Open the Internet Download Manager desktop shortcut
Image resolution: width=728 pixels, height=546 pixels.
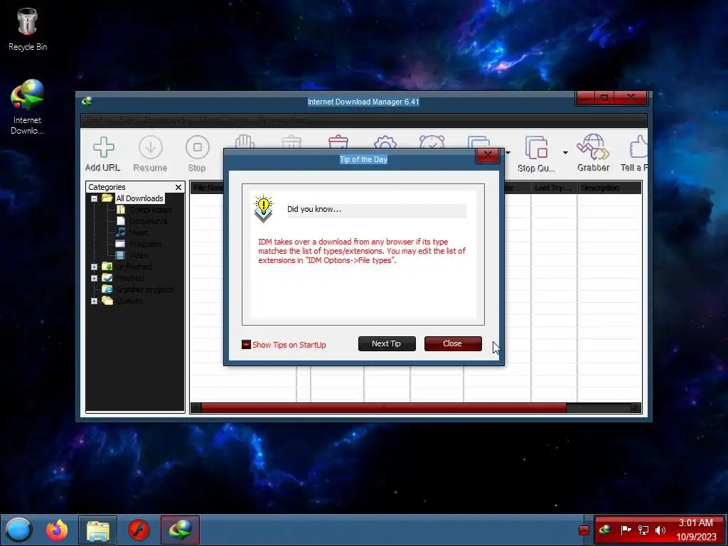pos(28,107)
